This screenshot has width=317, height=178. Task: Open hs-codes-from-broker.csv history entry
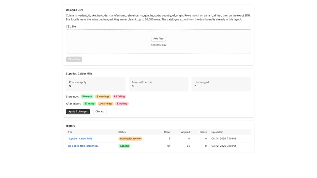(83, 146)
